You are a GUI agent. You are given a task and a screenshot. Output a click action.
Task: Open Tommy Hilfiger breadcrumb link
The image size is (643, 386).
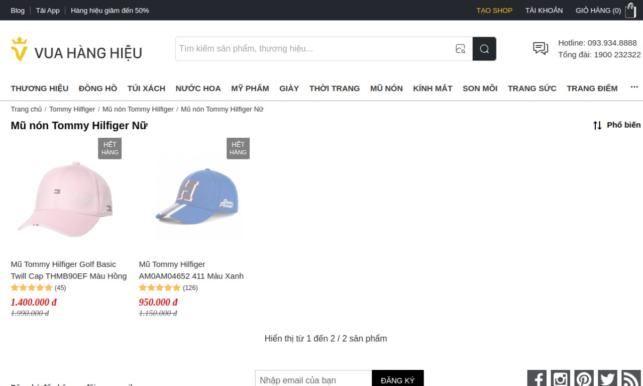pyautogui.click(x=72, y=109)
